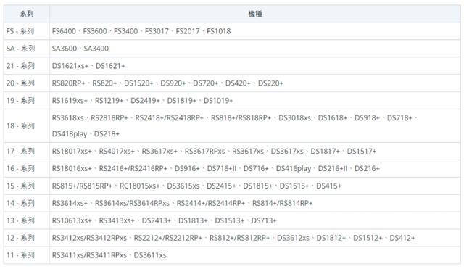Select the 16 - 系列 row label

click(x=20, y=168)
